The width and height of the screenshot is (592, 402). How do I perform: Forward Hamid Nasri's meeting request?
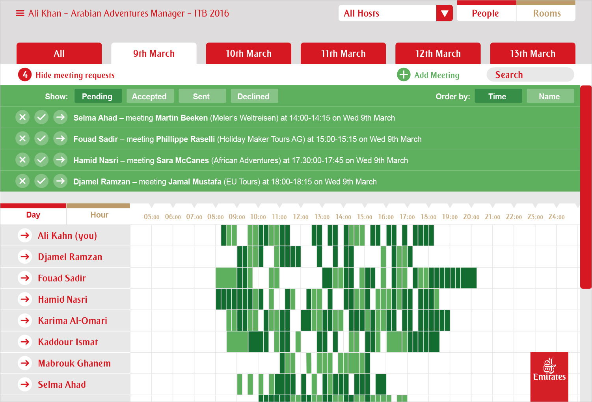pos(60,160)
